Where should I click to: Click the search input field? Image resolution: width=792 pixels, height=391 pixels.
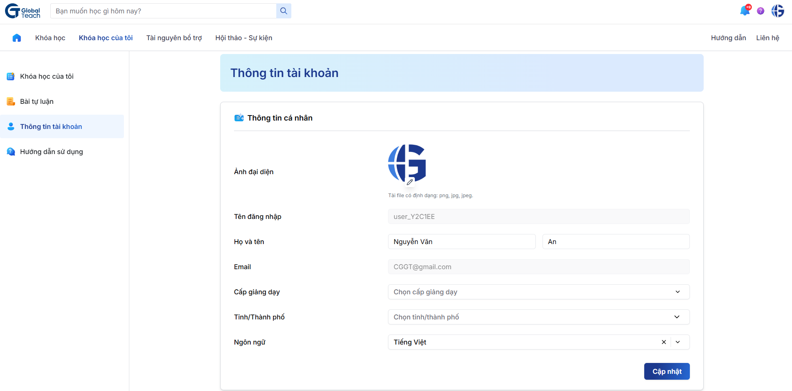pos(163,11)
